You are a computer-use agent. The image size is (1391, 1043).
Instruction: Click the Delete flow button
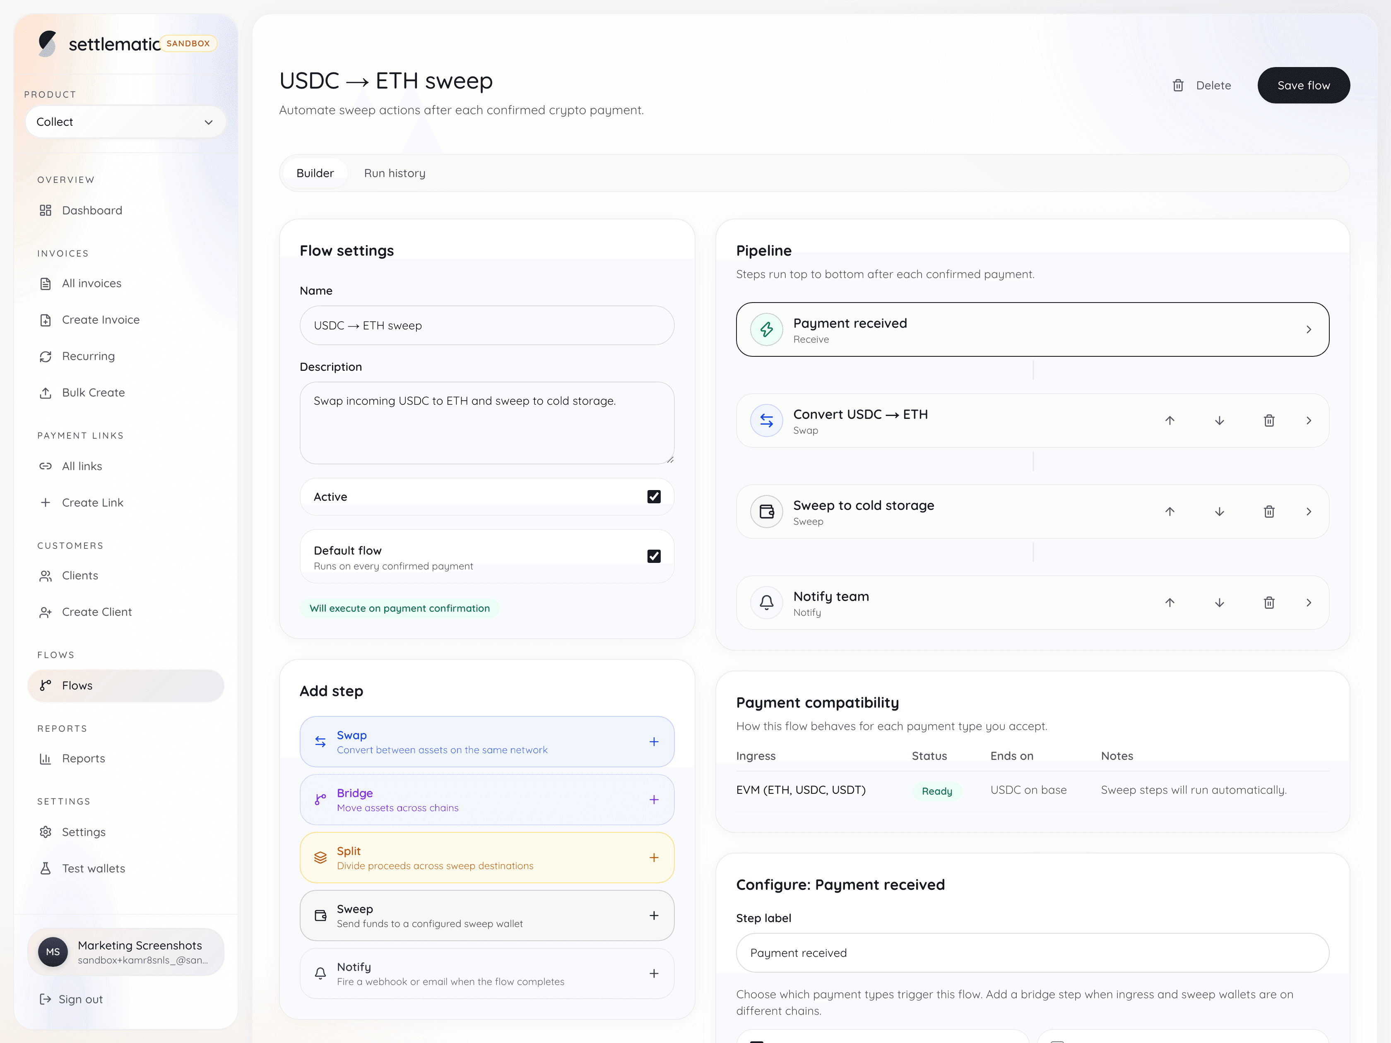click(1202, 86)
